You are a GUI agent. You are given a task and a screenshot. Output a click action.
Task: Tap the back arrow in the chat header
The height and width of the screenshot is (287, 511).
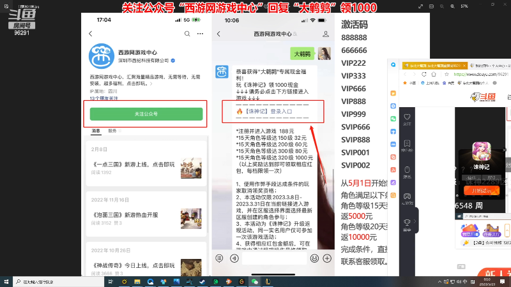(218, 34)
